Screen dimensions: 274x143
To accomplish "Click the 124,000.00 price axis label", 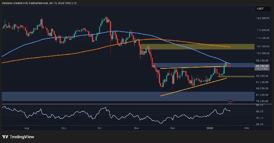I will 263,18.
